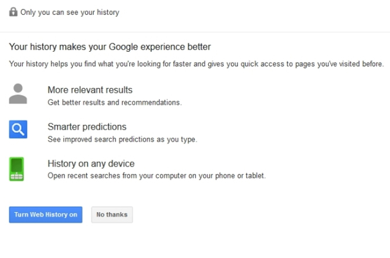The width and height of the screenshot is (390, 258).
Task: Click the 'Smarter predictions' heading
Action: (87, 127)
